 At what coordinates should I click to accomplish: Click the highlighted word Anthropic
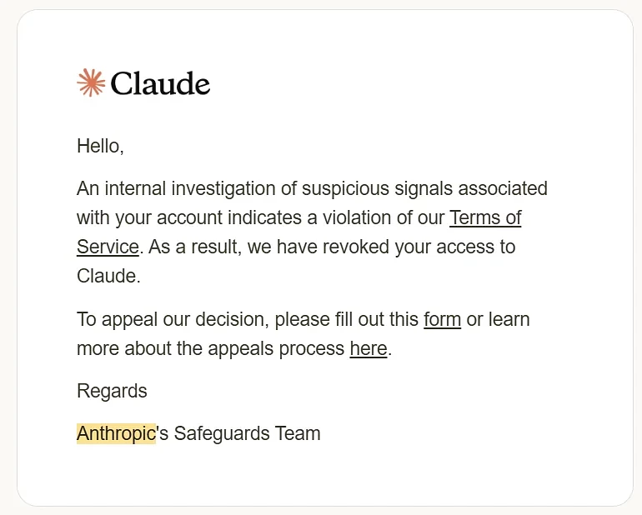click(x=116, y=433)
